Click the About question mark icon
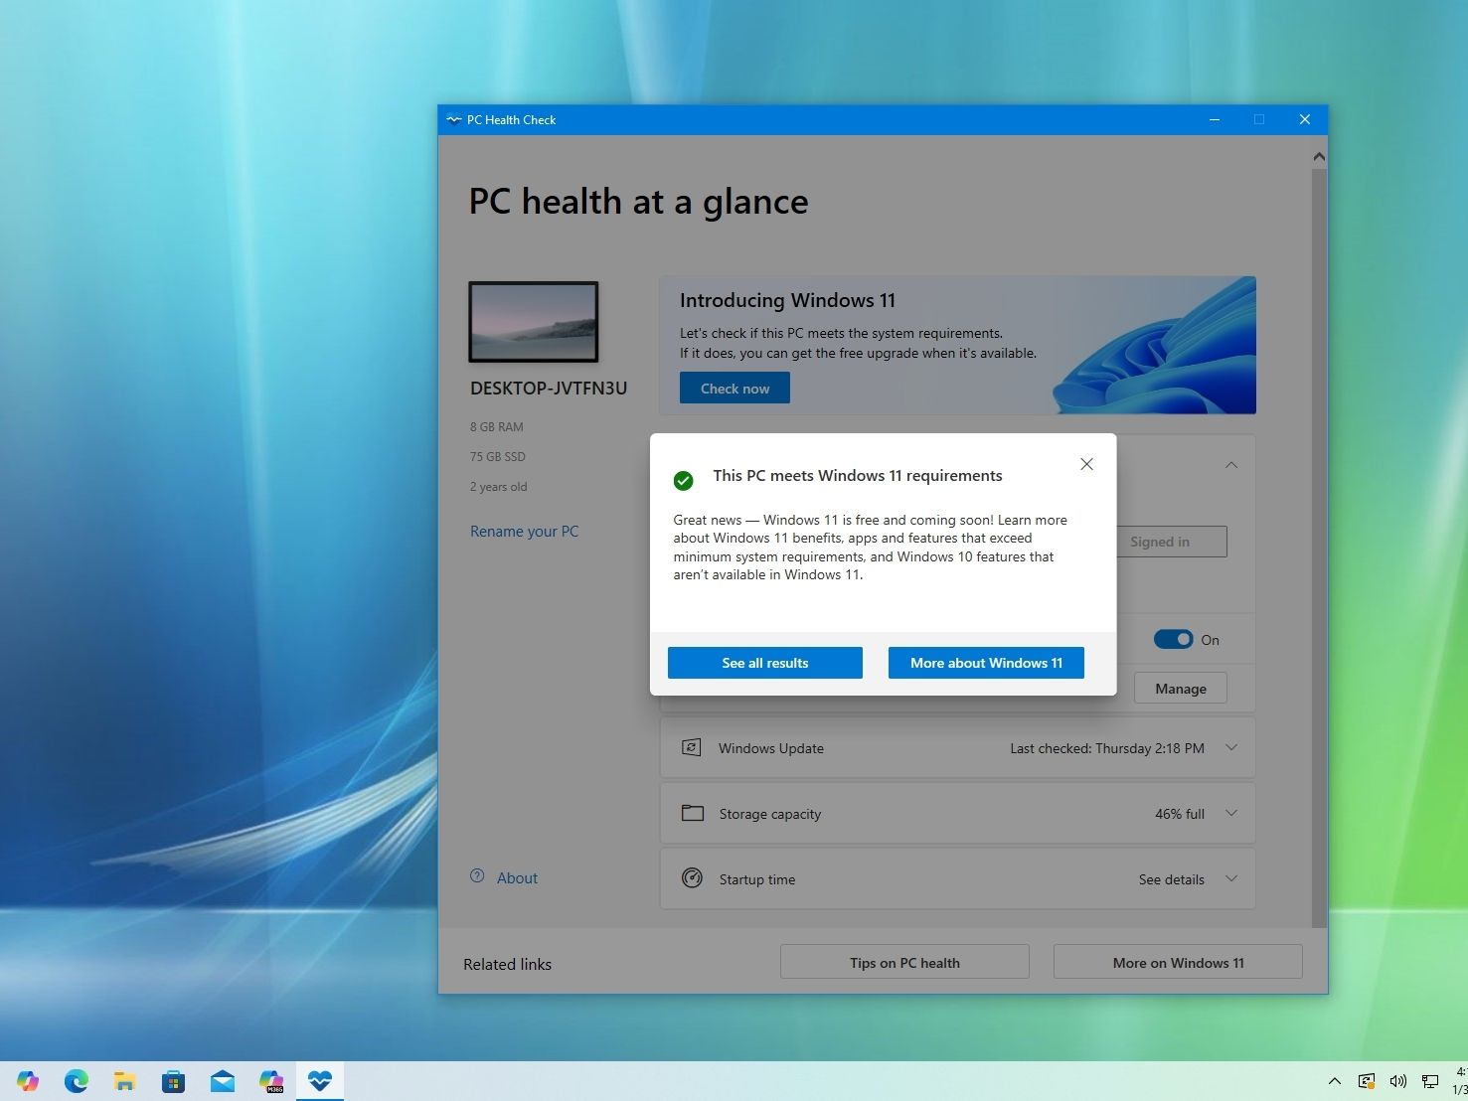This screenshot has width=1468, height=1101. tap(477, 876)
